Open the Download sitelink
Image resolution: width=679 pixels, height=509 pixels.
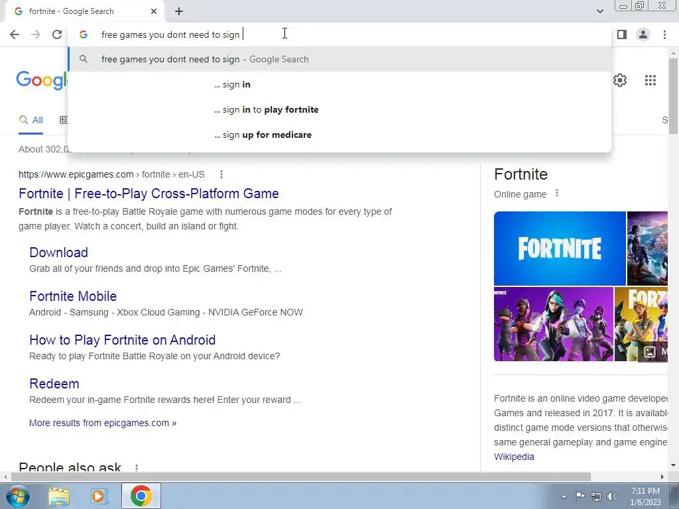pos(58,253)
